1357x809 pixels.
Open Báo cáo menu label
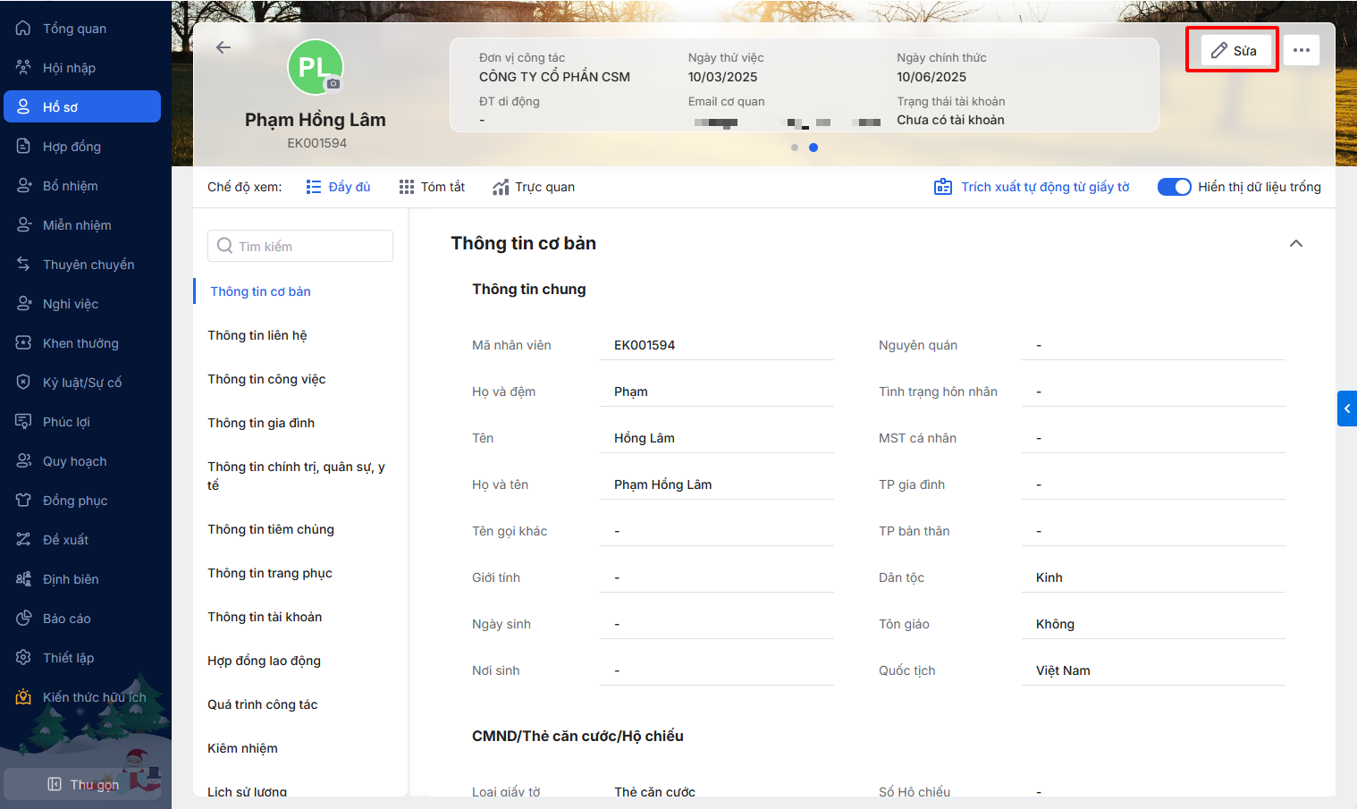point(67,619)
